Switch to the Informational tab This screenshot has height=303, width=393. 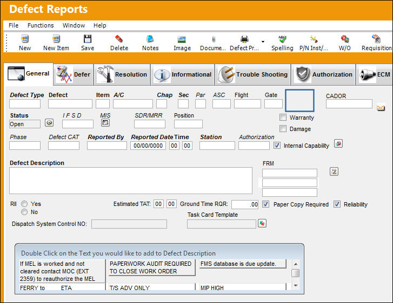pos(183,74)
